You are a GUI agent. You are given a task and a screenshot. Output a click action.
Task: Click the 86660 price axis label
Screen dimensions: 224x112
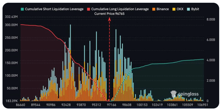point(20,105)
